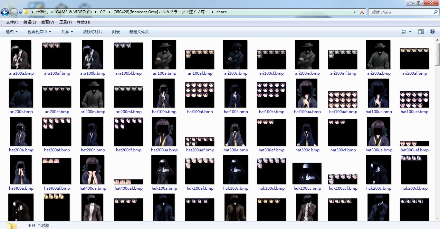Open the 共享 dropdown
The width and height of the screenshot is (440, 229).
pos(67,32)
